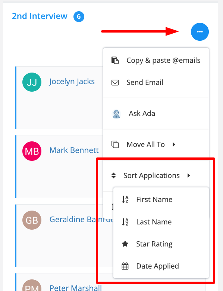Open Jocelyn Jacks candidate profile link

pyautogui.click(x=72, y=82)
